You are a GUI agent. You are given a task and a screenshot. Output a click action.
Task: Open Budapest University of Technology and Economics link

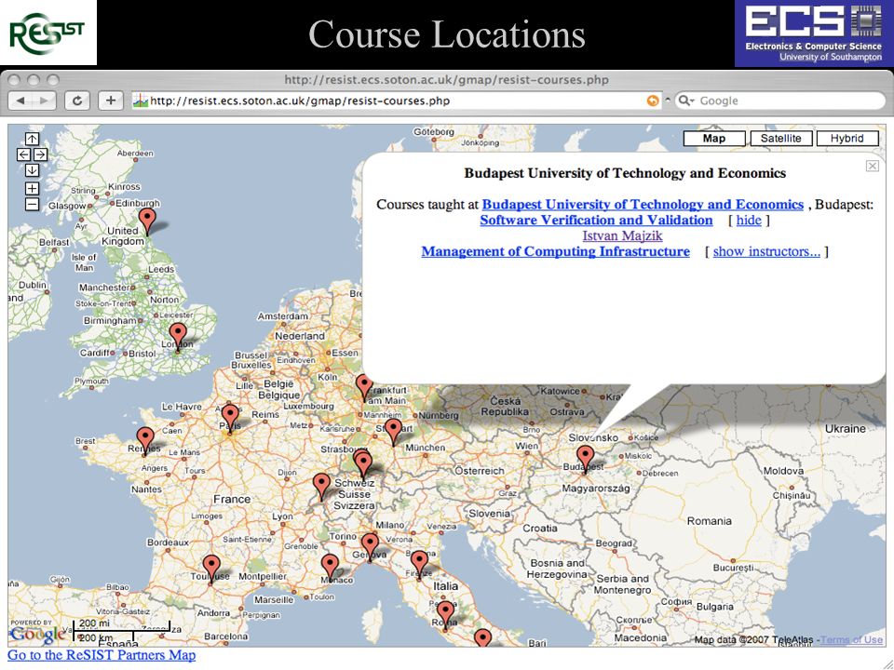[x=643, y=205]
